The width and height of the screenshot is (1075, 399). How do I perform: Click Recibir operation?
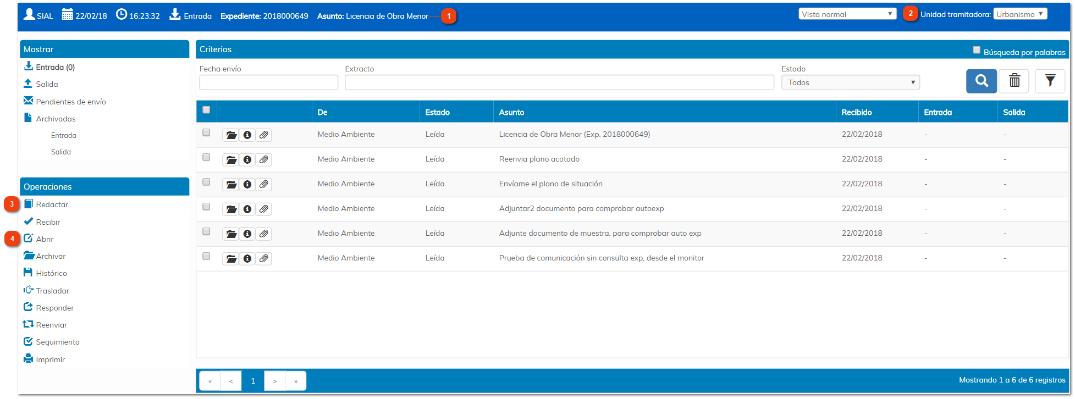(x=42, y=222)
